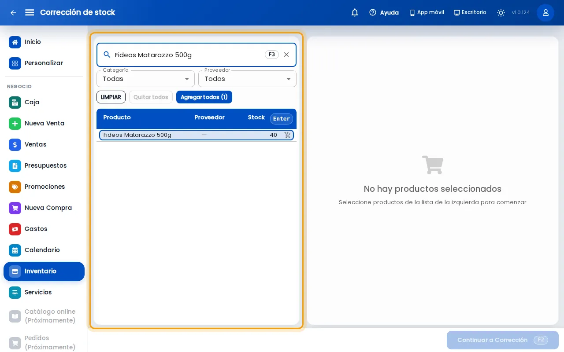Open Escritorio link
564x352 pixels.
(470, 13)
